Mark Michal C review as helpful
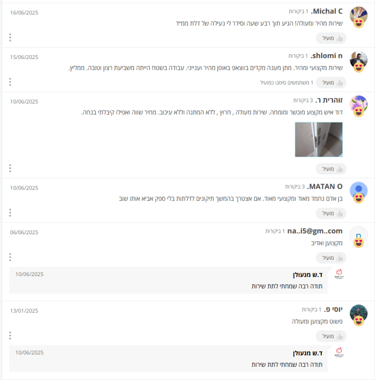375x380 pixels. click(331, 38)
